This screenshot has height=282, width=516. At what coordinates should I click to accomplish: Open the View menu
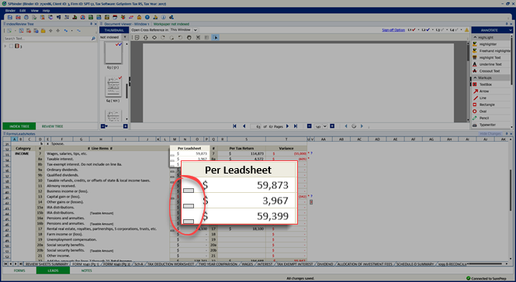pos(35,11)
